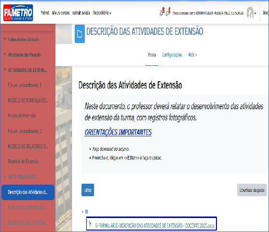Collapse the ATIVIDADES DE EXTENS.. section
Image resolution: width=269 pixels, height=232 pixels.
5,70
